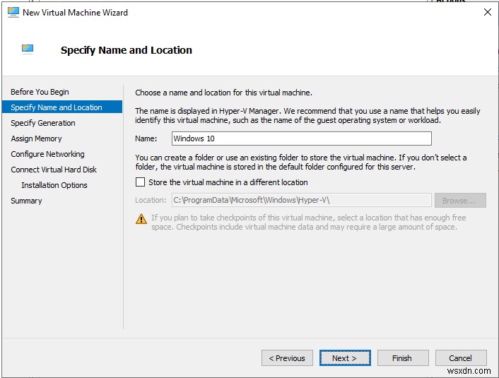The height and width of the screenshot is (378, 499).
Task: Click the New Virtual Machine Wizard title text
Action: pyautogui.click(x=75, y=13)
